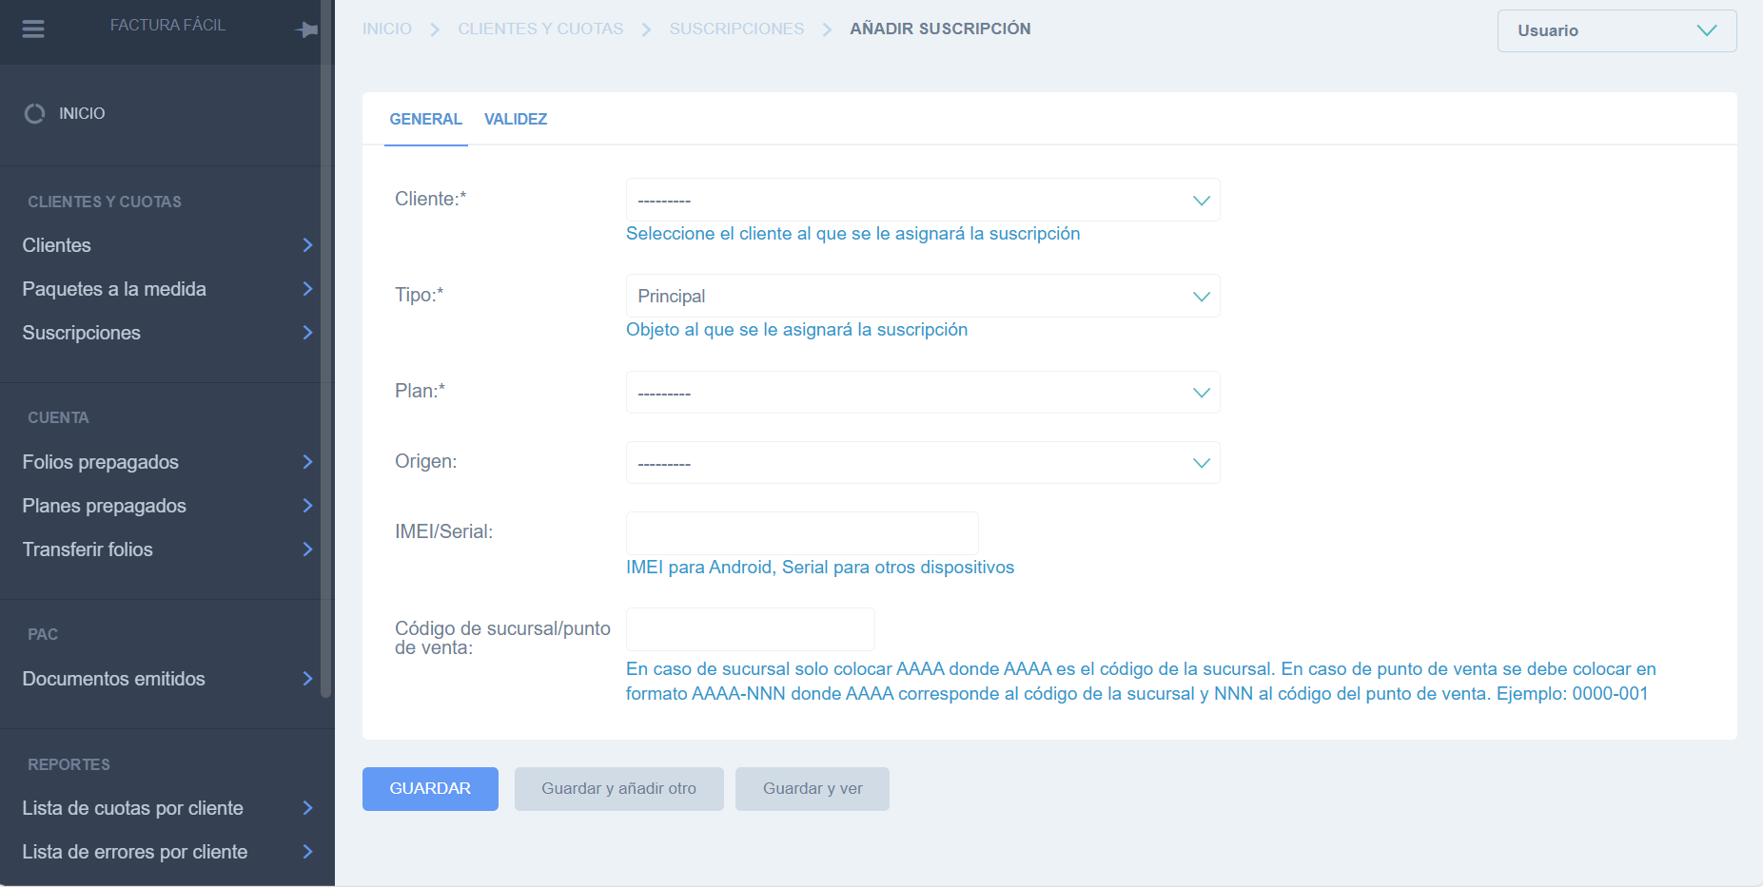Expand the Lista de cuotas por cliente arrow

click(307, 808)
